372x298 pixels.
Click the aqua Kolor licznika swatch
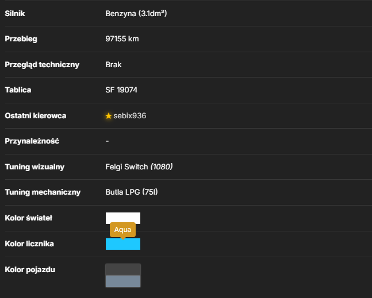(123, 244)
